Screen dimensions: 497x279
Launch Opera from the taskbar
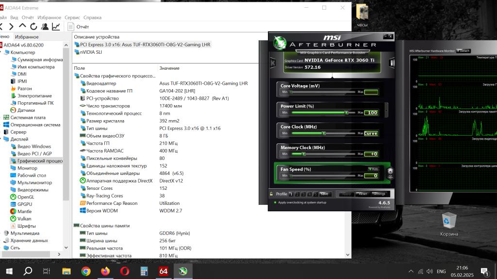click(125, 271)
